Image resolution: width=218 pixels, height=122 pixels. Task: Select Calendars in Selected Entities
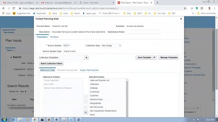(x=94, y=84)
